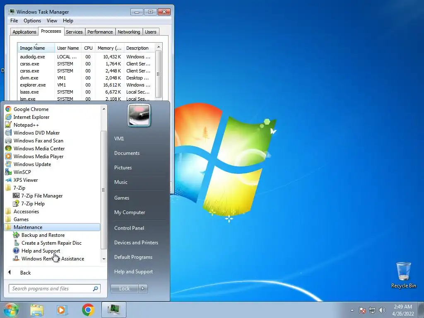Select Create a System Repair Disc
Image resolution: width=424 pixels, height=318 pixels.
click(51, 243)
